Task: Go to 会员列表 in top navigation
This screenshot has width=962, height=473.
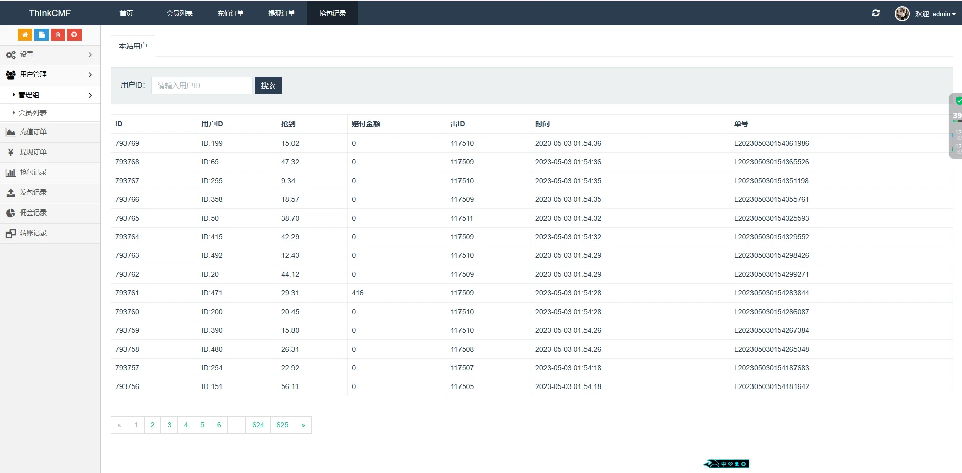Action: [x=179, y=13]
